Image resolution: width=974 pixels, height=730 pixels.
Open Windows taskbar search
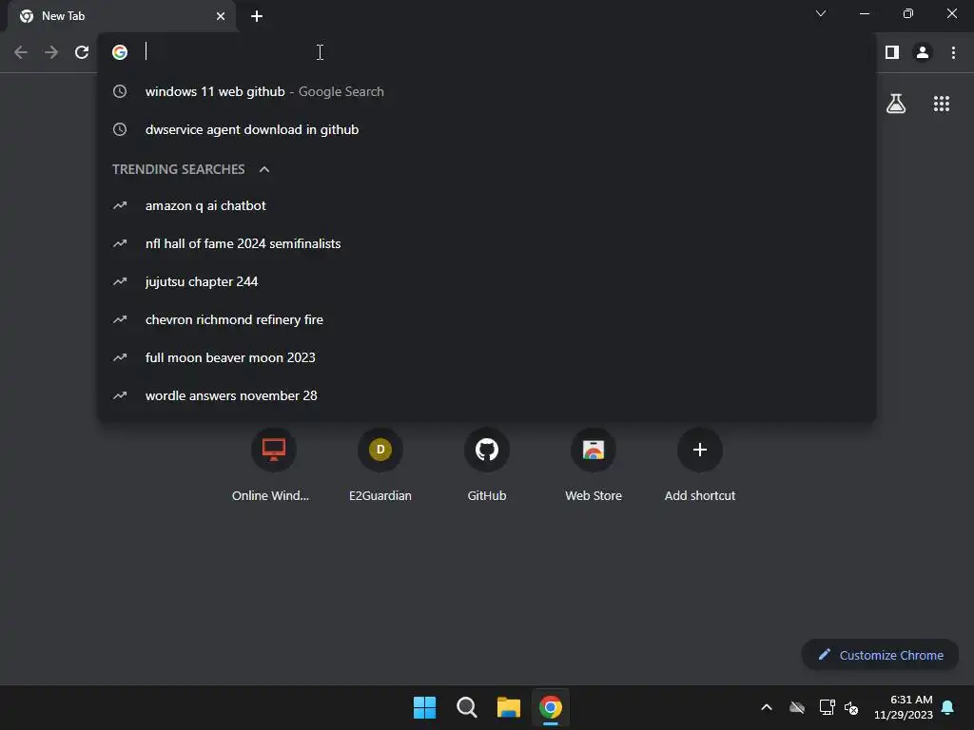click(466, 707)
